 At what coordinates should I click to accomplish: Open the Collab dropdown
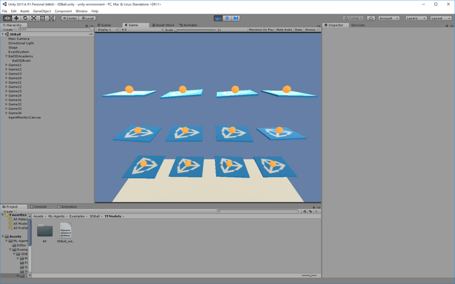[x=353, y=18]
